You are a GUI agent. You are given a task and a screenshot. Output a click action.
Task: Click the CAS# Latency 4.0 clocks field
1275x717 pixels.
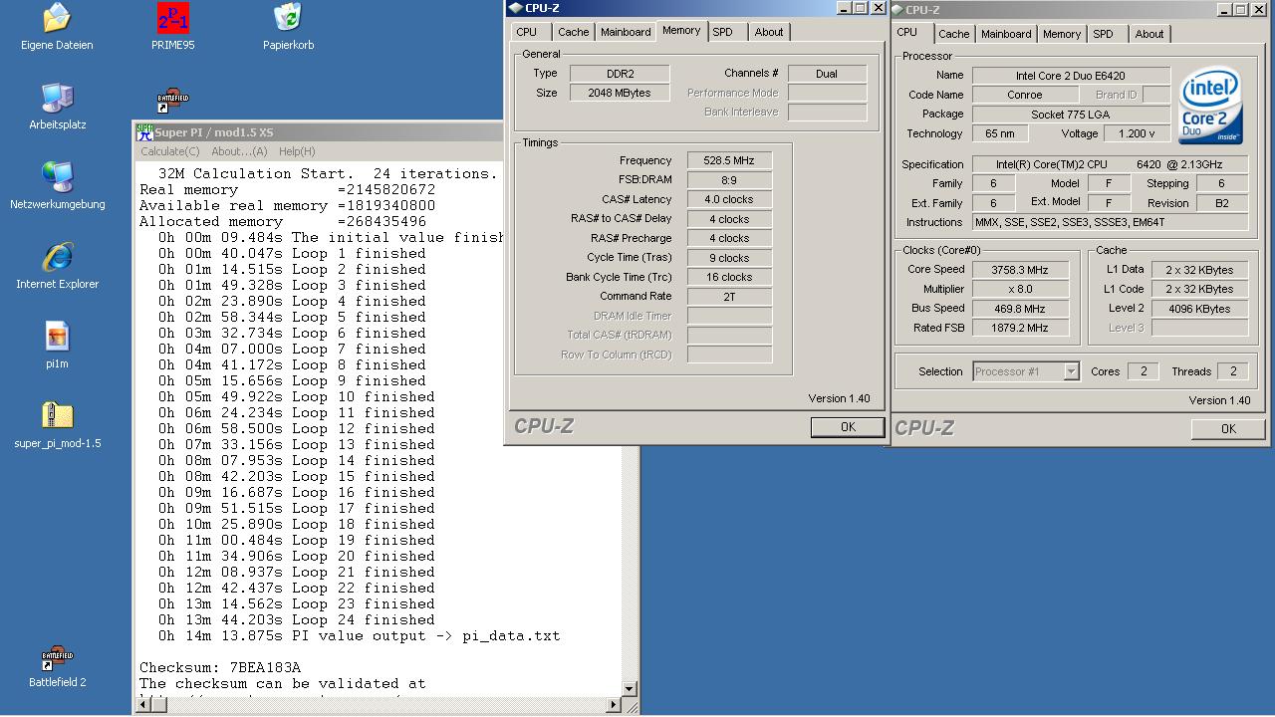pos(729,199)
